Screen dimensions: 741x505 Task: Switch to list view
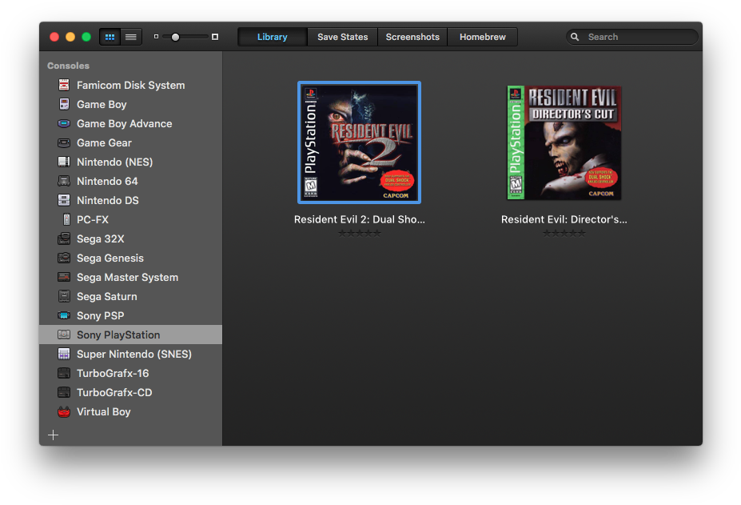point(131,37)
